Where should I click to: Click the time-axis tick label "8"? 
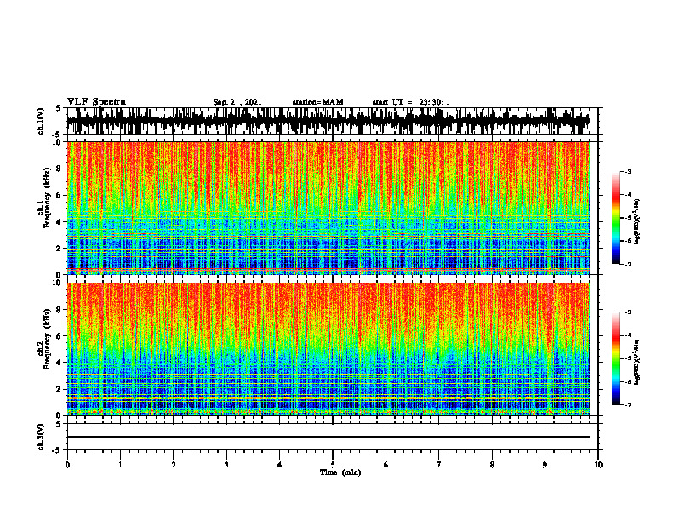pos(492,465)
